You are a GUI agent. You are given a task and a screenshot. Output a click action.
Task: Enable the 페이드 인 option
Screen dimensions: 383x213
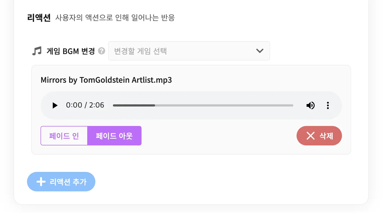(64, 136)
